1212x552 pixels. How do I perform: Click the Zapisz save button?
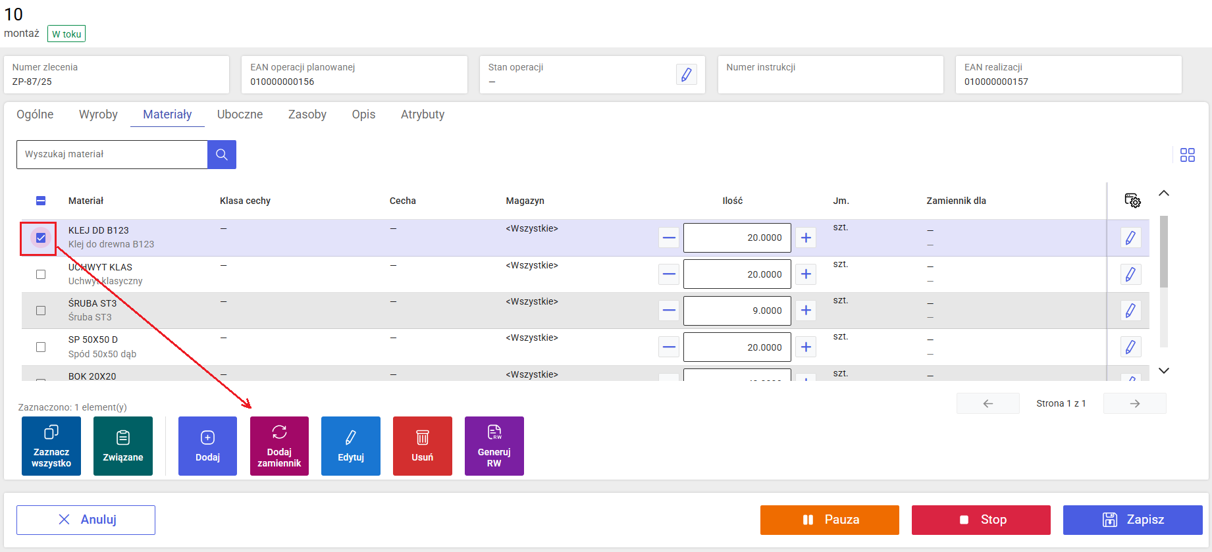tap(1132, 520)
